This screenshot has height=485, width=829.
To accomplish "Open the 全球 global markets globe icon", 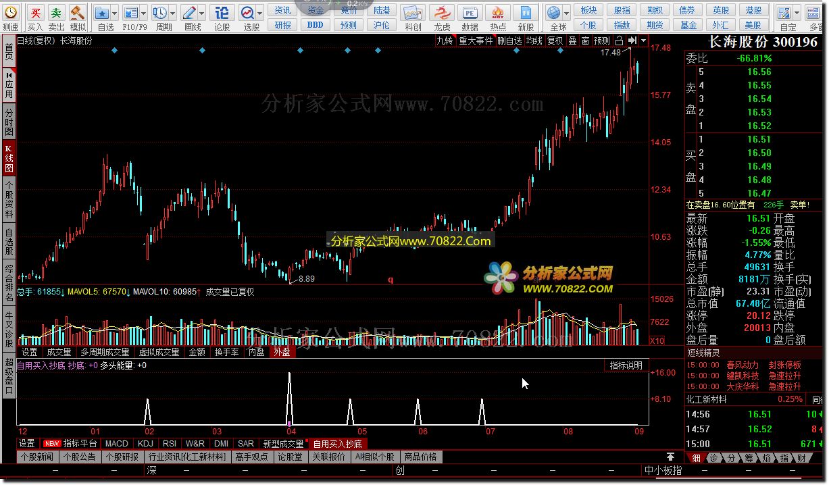I will pyautogui.click(x=554, y=12).
